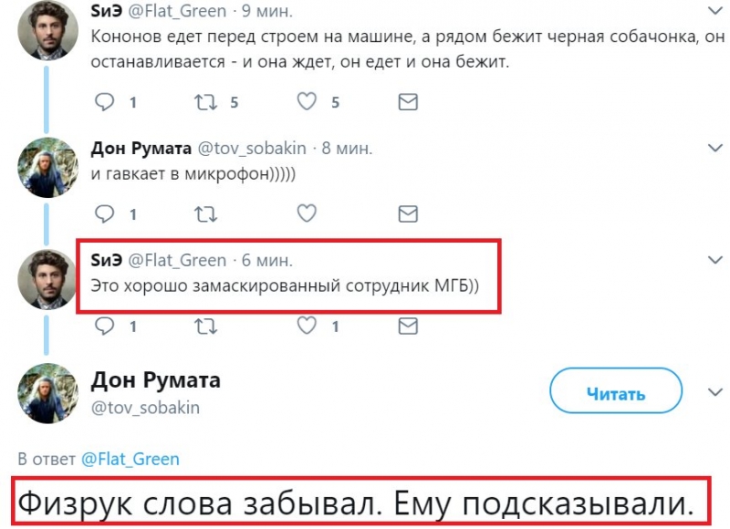Reply to the 'гавкает в микрофон' tweet
The height and width of the screenshot is (529, 730).
[106, 214]
